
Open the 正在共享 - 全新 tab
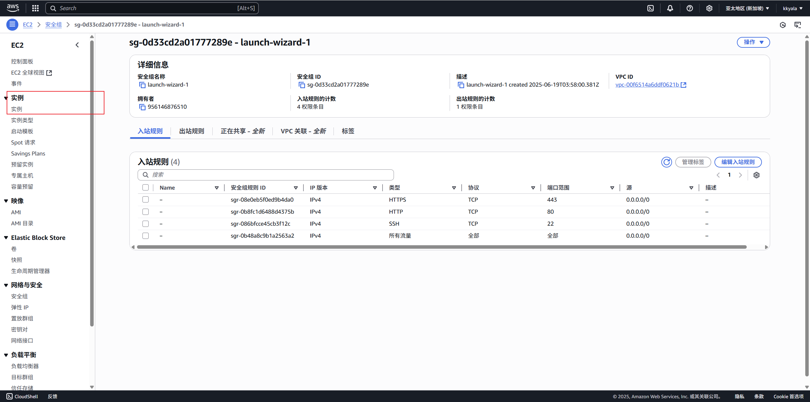[243, 131]
